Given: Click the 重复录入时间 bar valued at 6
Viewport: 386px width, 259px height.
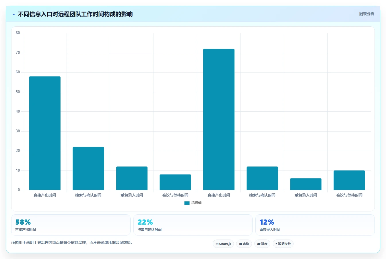Looking at the screenshot, I should (x=306, y=184).
